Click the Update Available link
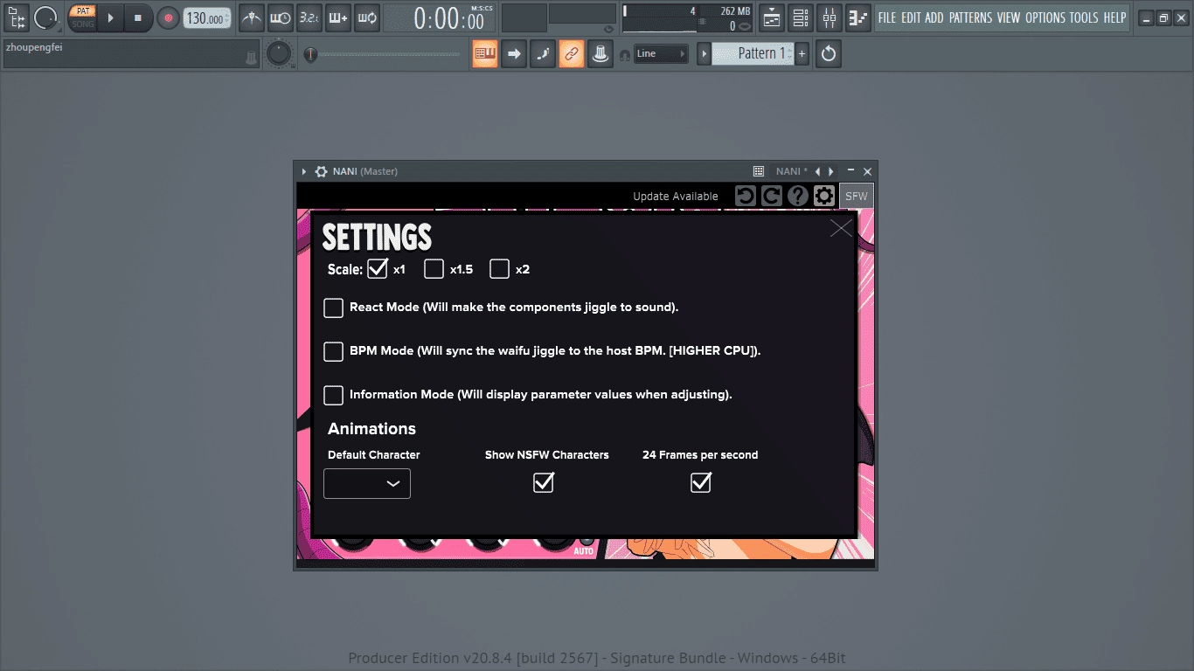1194x671 pixels. [x=676, y=197]
